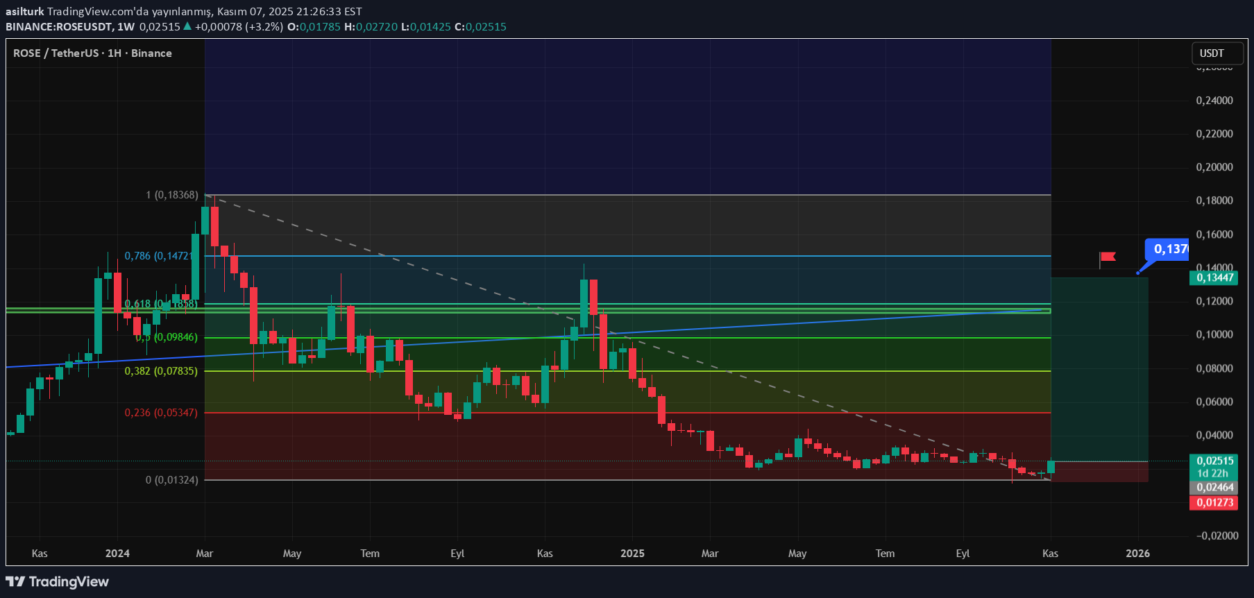1254x598 pixels.
Task: Click the C:0,02515 close value
Action: (480, 26)
